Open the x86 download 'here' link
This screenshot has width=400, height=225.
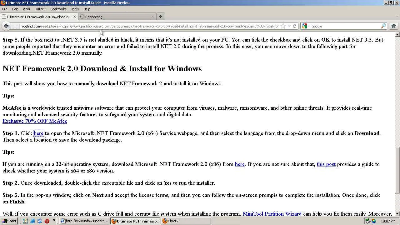point(240,164)
